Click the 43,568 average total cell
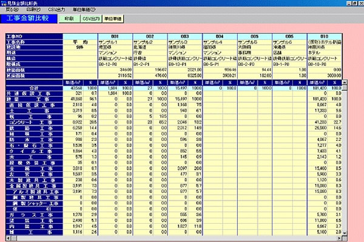Image resolution: width=364 pixels, height=242 pixels. (x=73, y=88)
